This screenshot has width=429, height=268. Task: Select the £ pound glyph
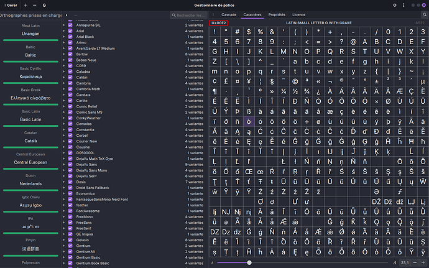coord(226,81)
